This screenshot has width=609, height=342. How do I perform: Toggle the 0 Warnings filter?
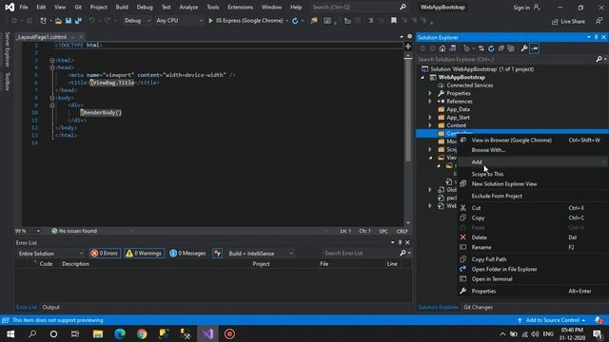[144, 254]
